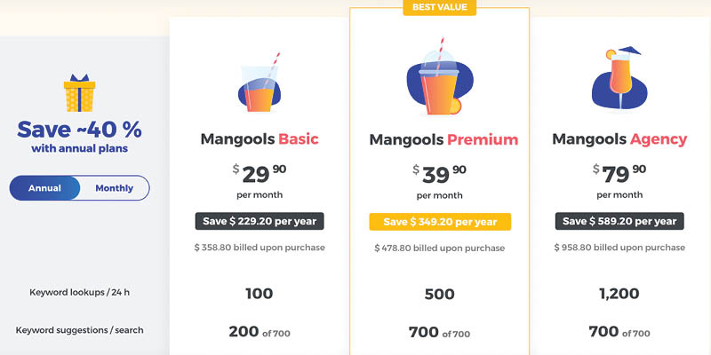711x355 pixels.
Task: Select the Annual billing toggle option
Action: pos(45,188)
